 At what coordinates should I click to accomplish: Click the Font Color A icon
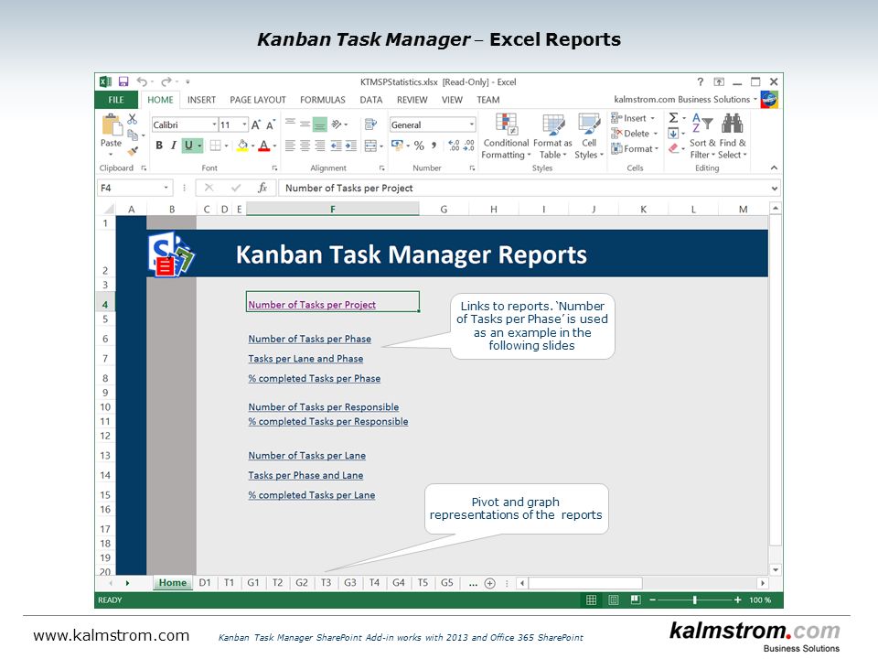click(264, 146)
